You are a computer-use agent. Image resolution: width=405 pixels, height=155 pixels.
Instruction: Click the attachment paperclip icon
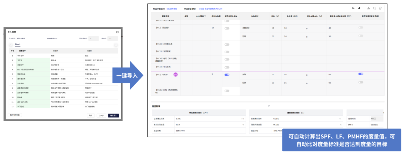pos(380,8)
